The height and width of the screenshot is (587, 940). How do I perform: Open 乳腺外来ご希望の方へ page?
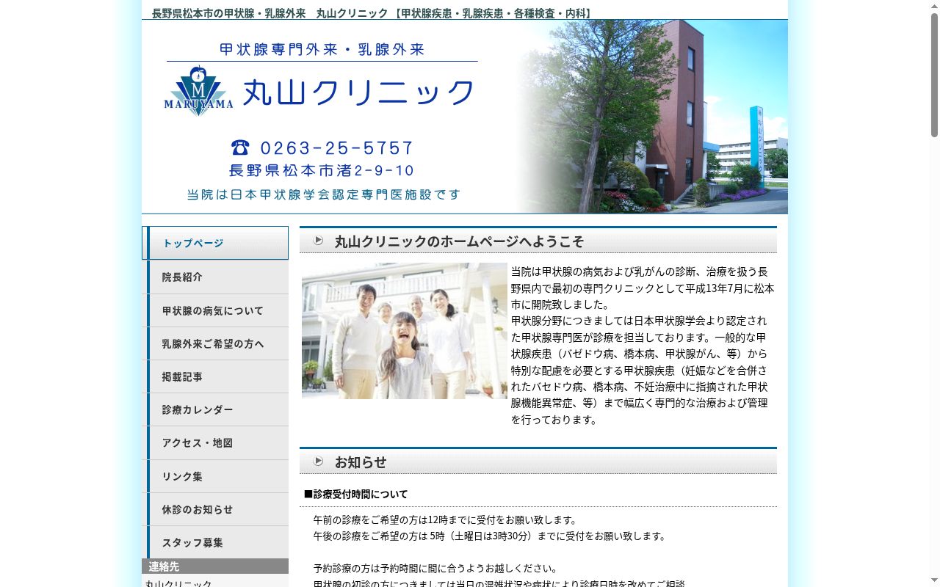(215, 343)
